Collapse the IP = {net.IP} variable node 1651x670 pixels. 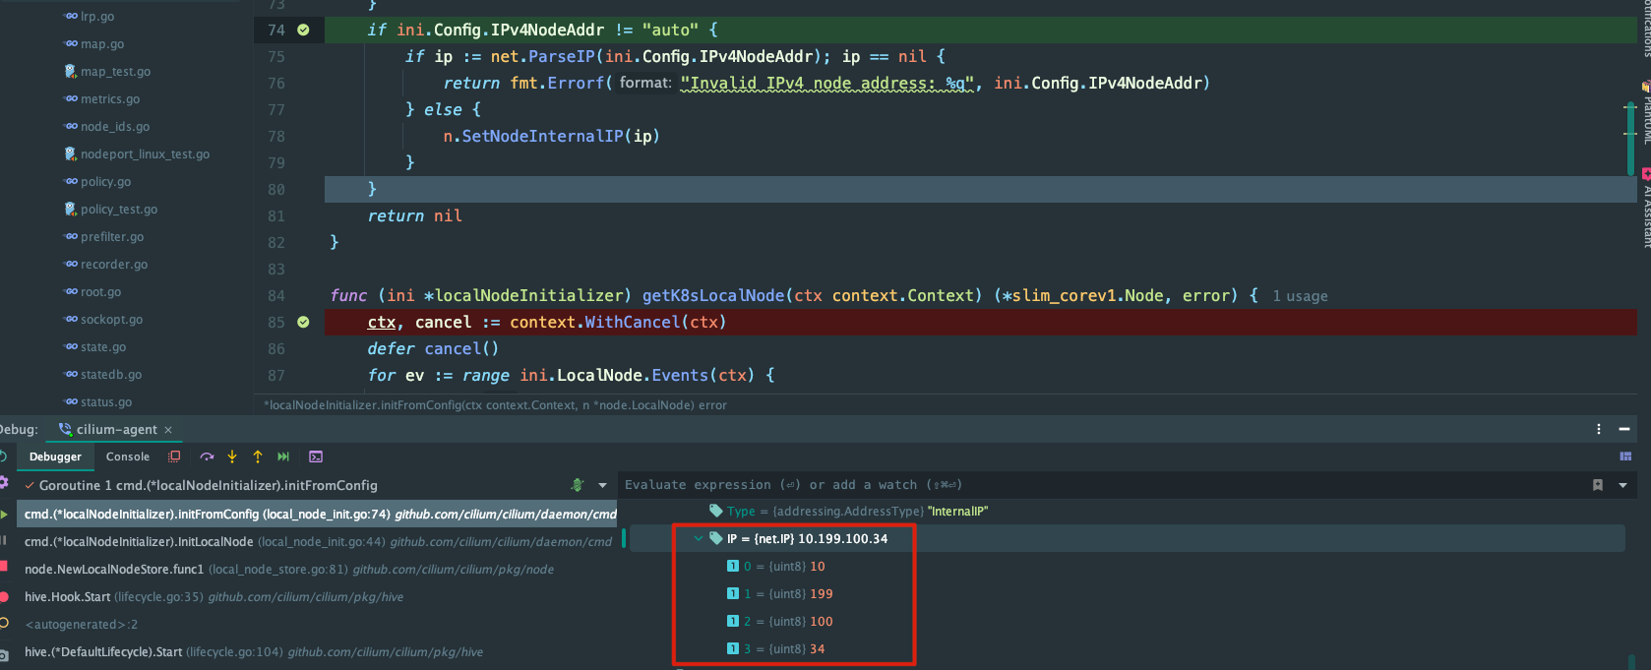pyautogui.click(x=699, y=538)
